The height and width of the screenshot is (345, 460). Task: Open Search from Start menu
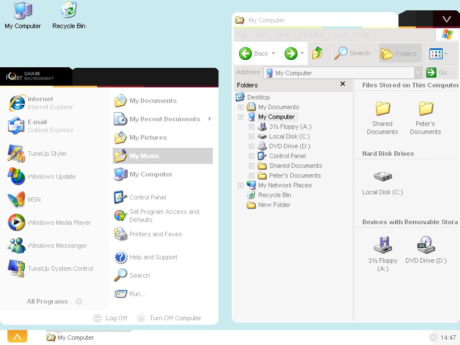132,275
